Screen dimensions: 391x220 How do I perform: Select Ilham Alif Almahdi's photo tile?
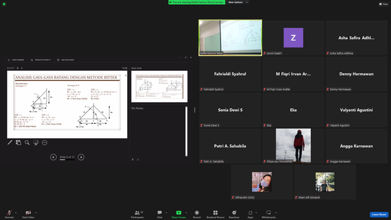[325, 182]
